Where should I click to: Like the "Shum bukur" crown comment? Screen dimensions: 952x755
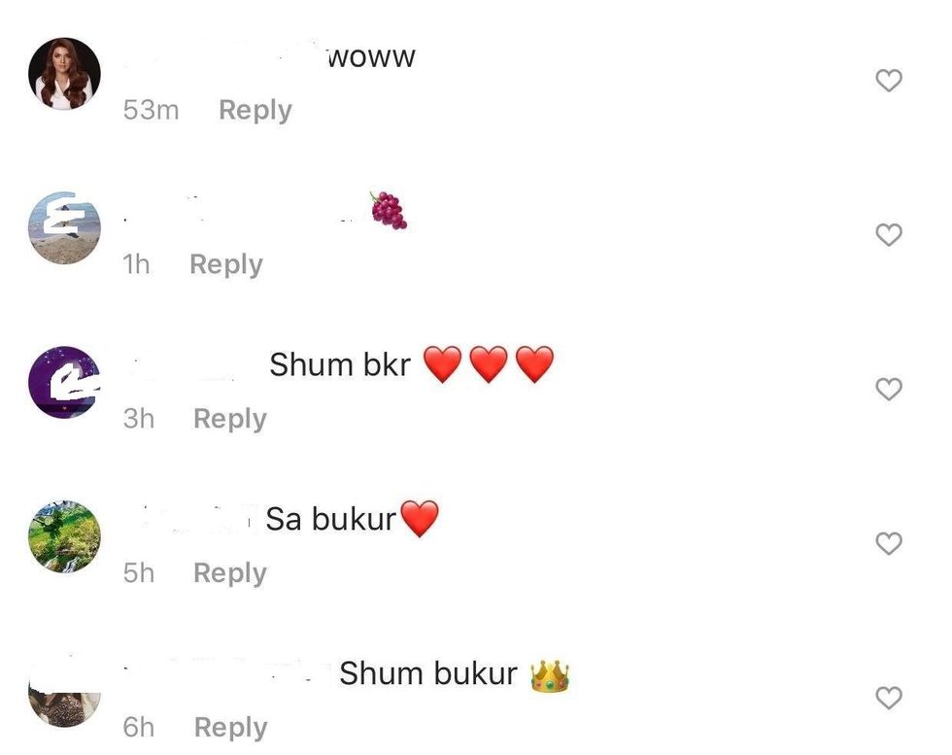(x=889, y=698)
